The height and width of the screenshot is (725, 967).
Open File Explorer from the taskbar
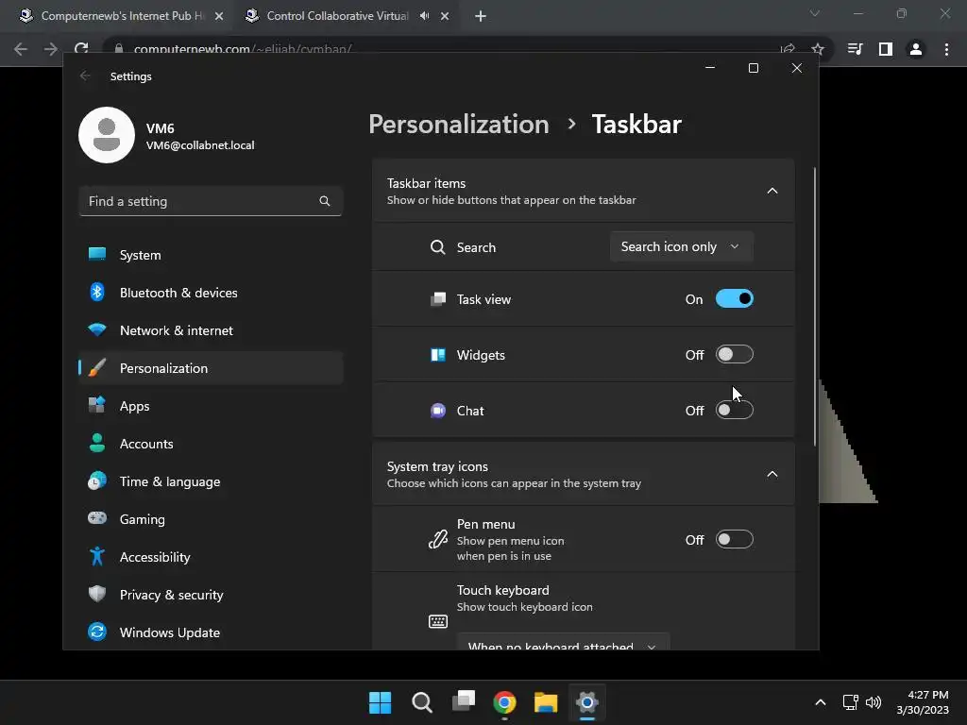click(546, 702)
